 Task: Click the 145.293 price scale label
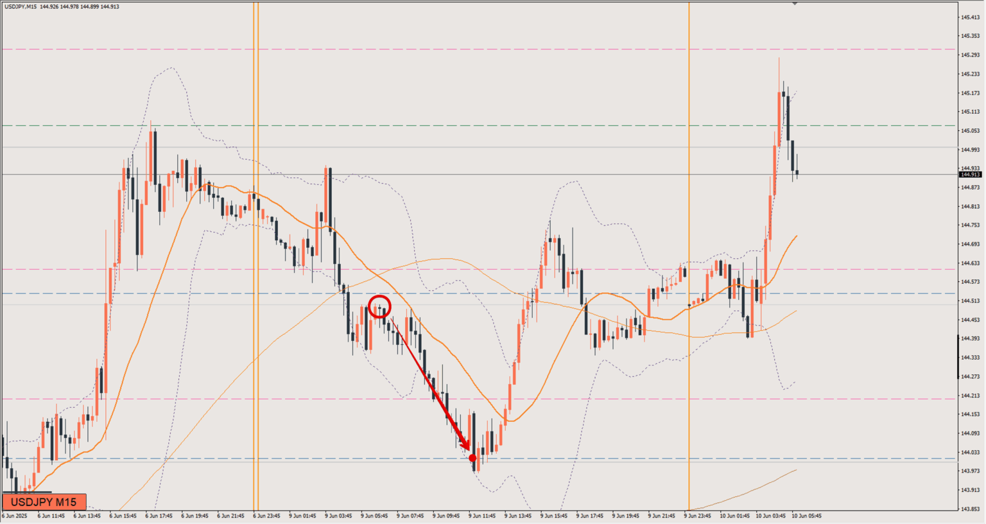pos(970,55)
